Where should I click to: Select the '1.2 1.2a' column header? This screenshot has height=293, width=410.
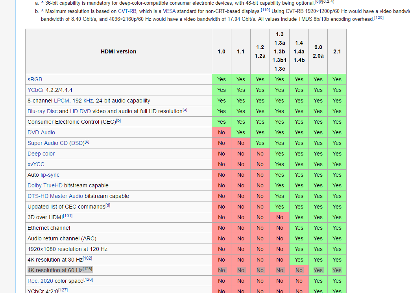260,52
